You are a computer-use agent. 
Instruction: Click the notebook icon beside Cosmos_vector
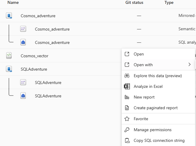[x=9, y=55]
